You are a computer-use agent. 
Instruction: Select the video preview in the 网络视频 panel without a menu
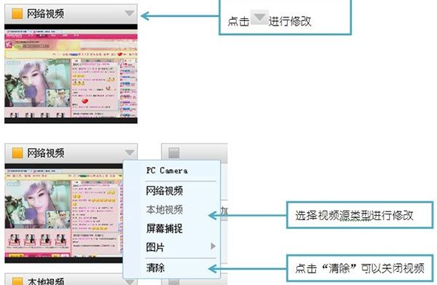coord(71,74)
